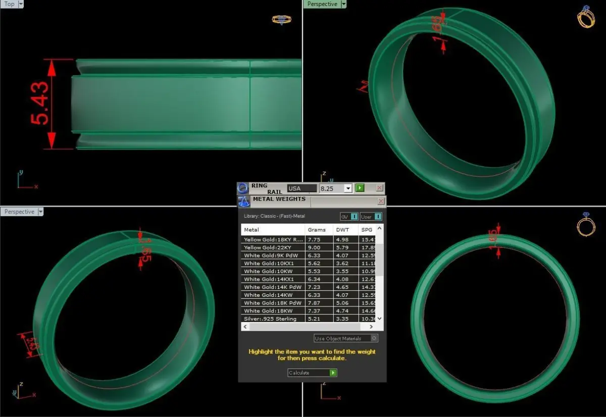Click the 7.87 grams value
Screen dimensions: 606x417
tap(314, 303)
